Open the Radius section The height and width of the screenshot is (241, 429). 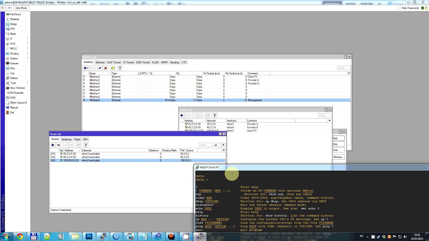(x=14, y=78)
